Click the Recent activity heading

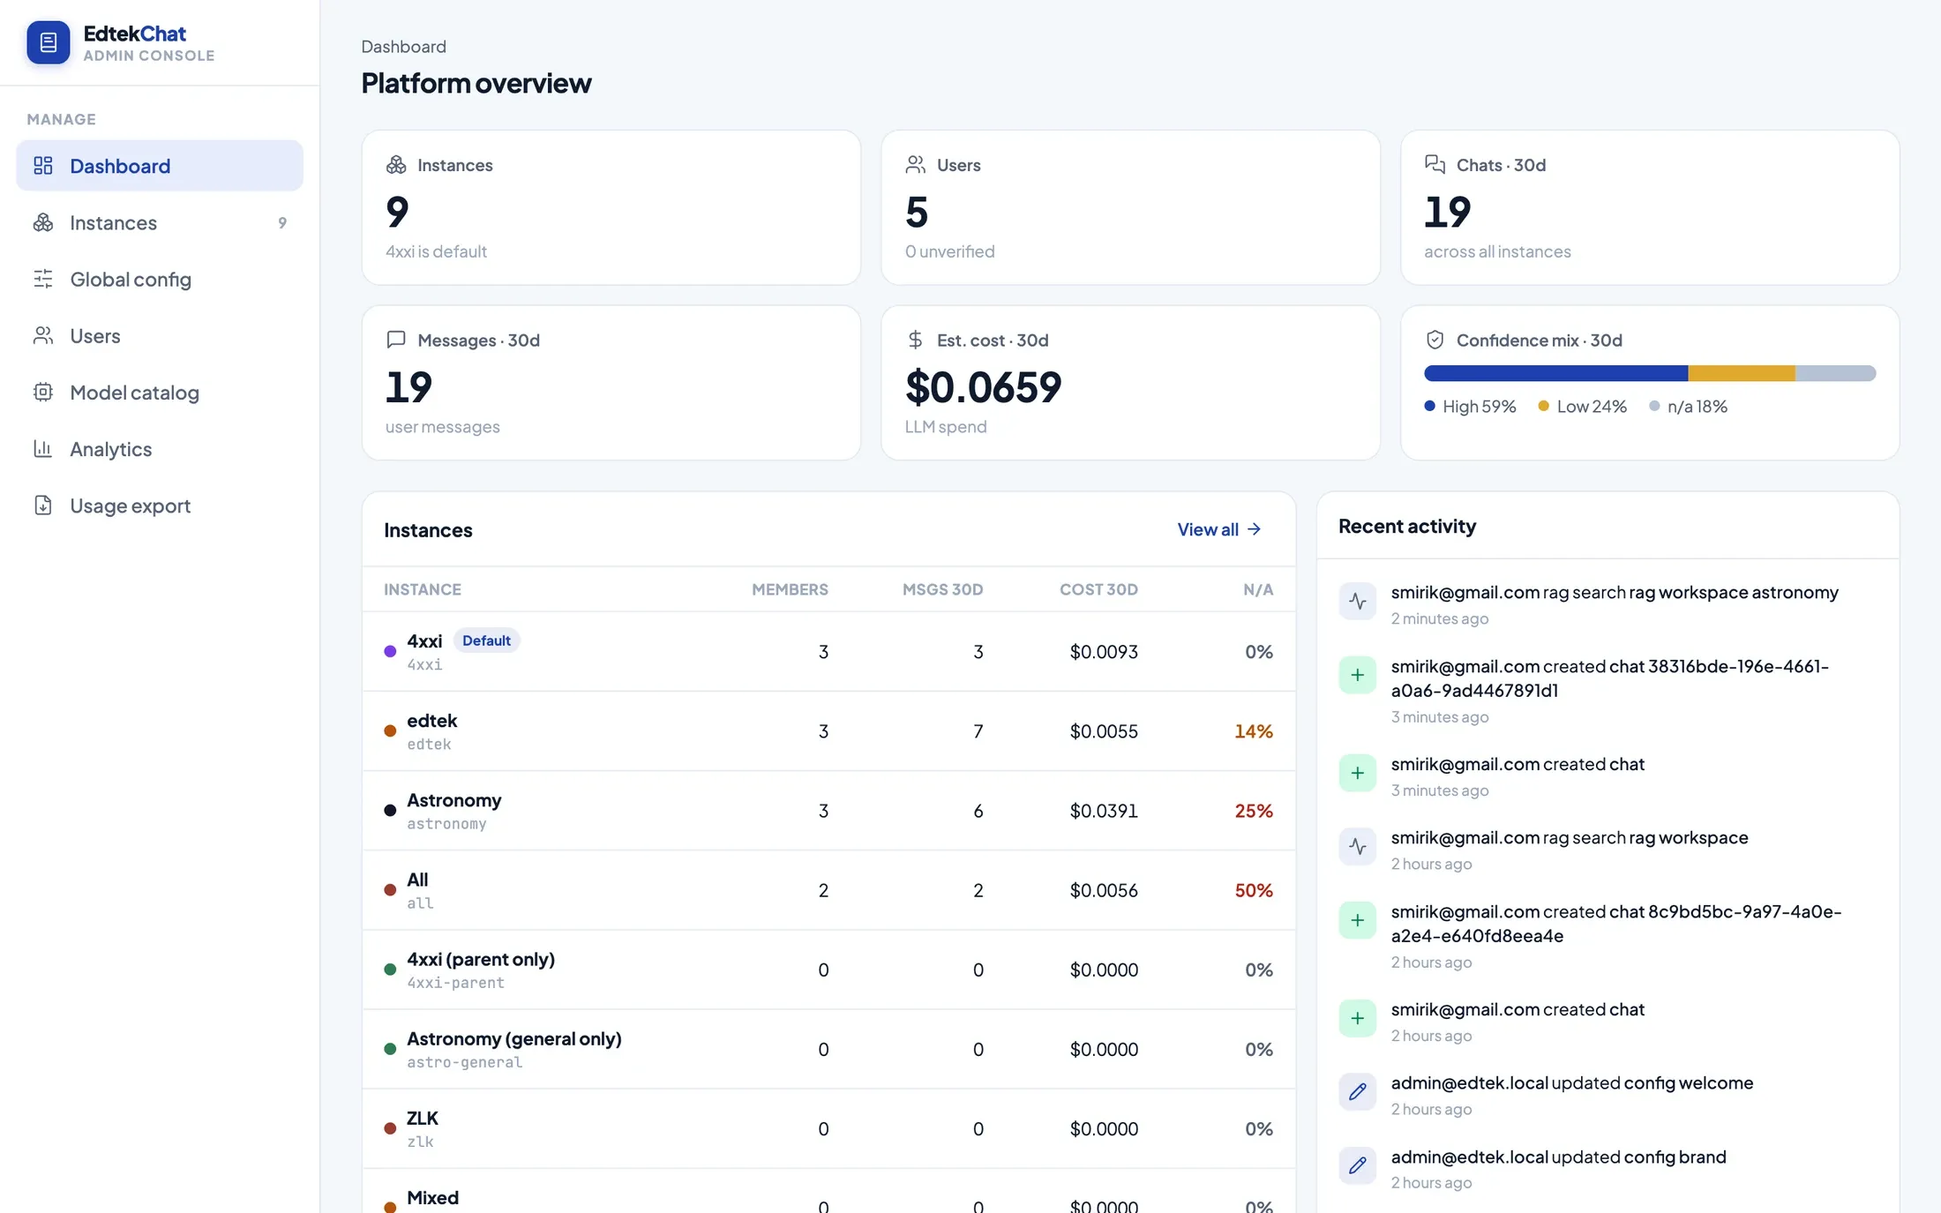click(x=1407, y=526)
